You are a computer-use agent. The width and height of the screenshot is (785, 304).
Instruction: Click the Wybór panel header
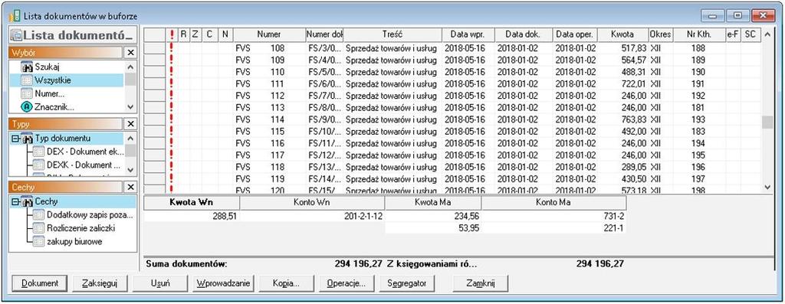click(66, 53)
